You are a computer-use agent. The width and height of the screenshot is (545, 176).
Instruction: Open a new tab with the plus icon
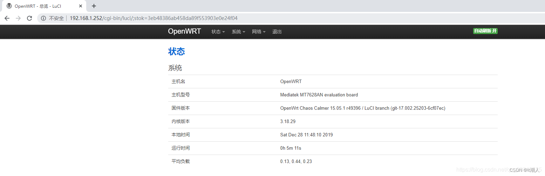pyautogui.click(x=94, y=6)
